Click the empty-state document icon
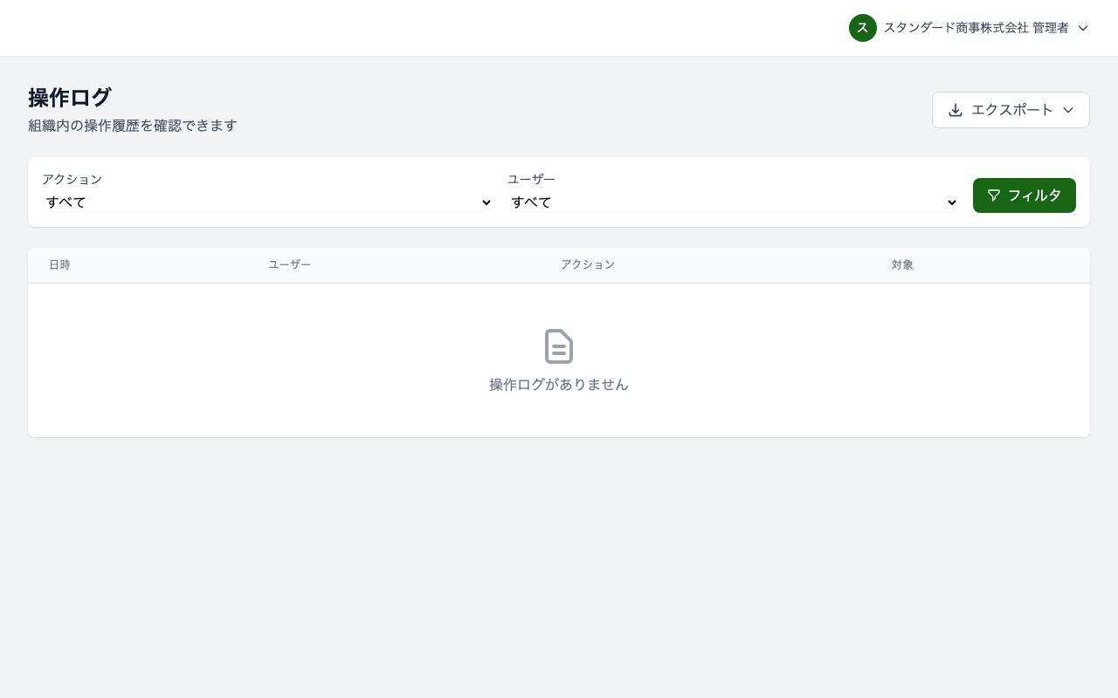This screenshot has width=1118, height=698. [x=559, y=346]
